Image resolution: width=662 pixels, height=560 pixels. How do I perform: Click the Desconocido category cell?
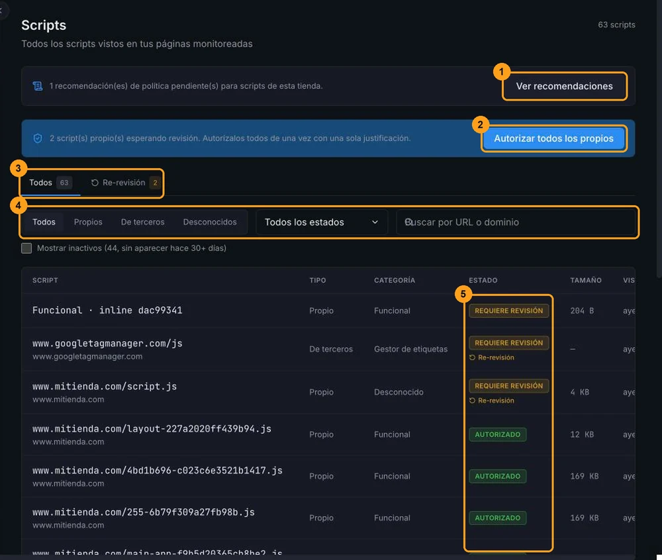(399, 392)
